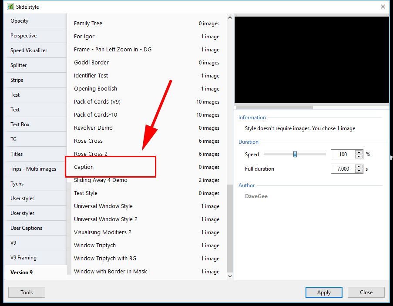Click the black style preview area
The height and width of the screenshot is (306, 393).
pos(312,60)
